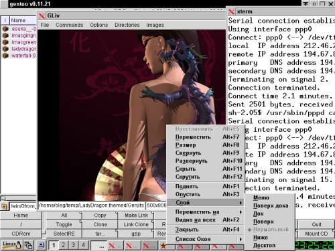Click the Link Clone button

point(136,224)
